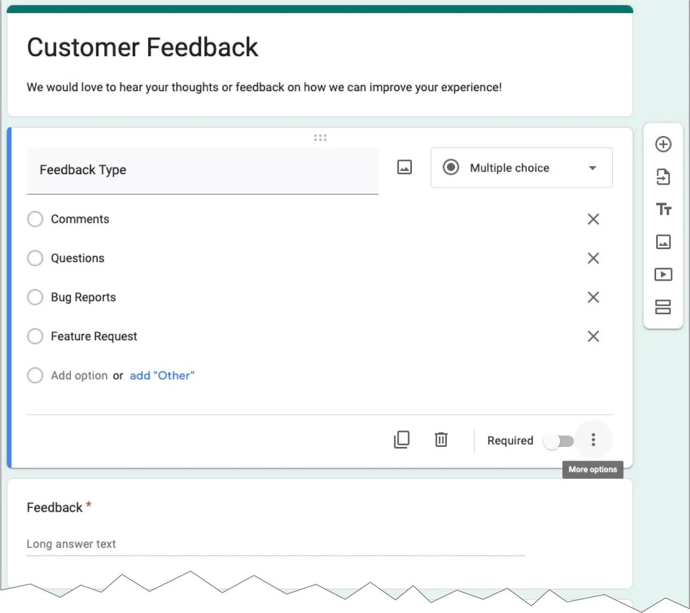Image resolution: width=690 pixels, height=613 pixels.
Task: Click the Import questions icon
Action: pyautogui.click(x=663, y=177)
